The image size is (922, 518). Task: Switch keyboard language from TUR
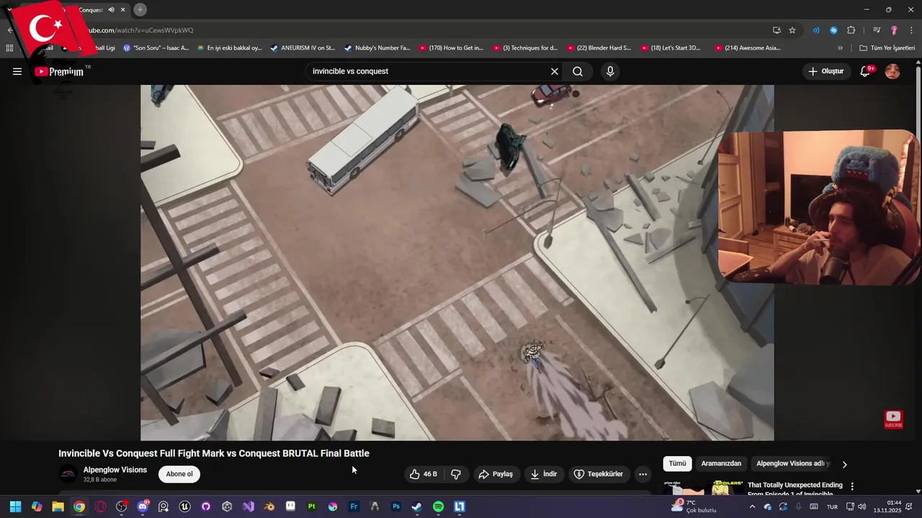pos(832,507)
